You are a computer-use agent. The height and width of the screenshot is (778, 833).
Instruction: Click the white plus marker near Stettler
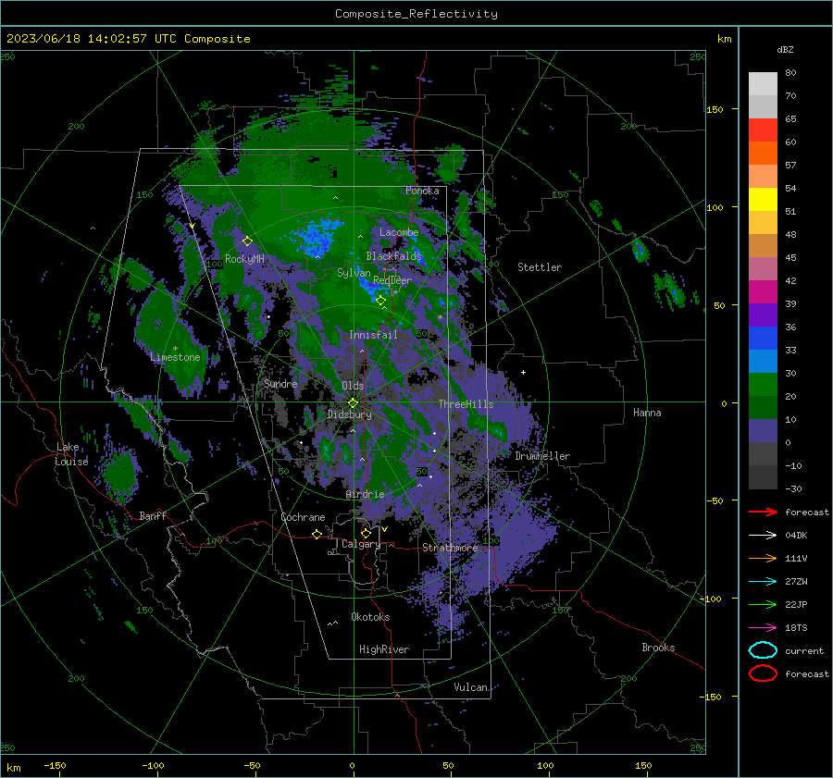coord(523,372)
